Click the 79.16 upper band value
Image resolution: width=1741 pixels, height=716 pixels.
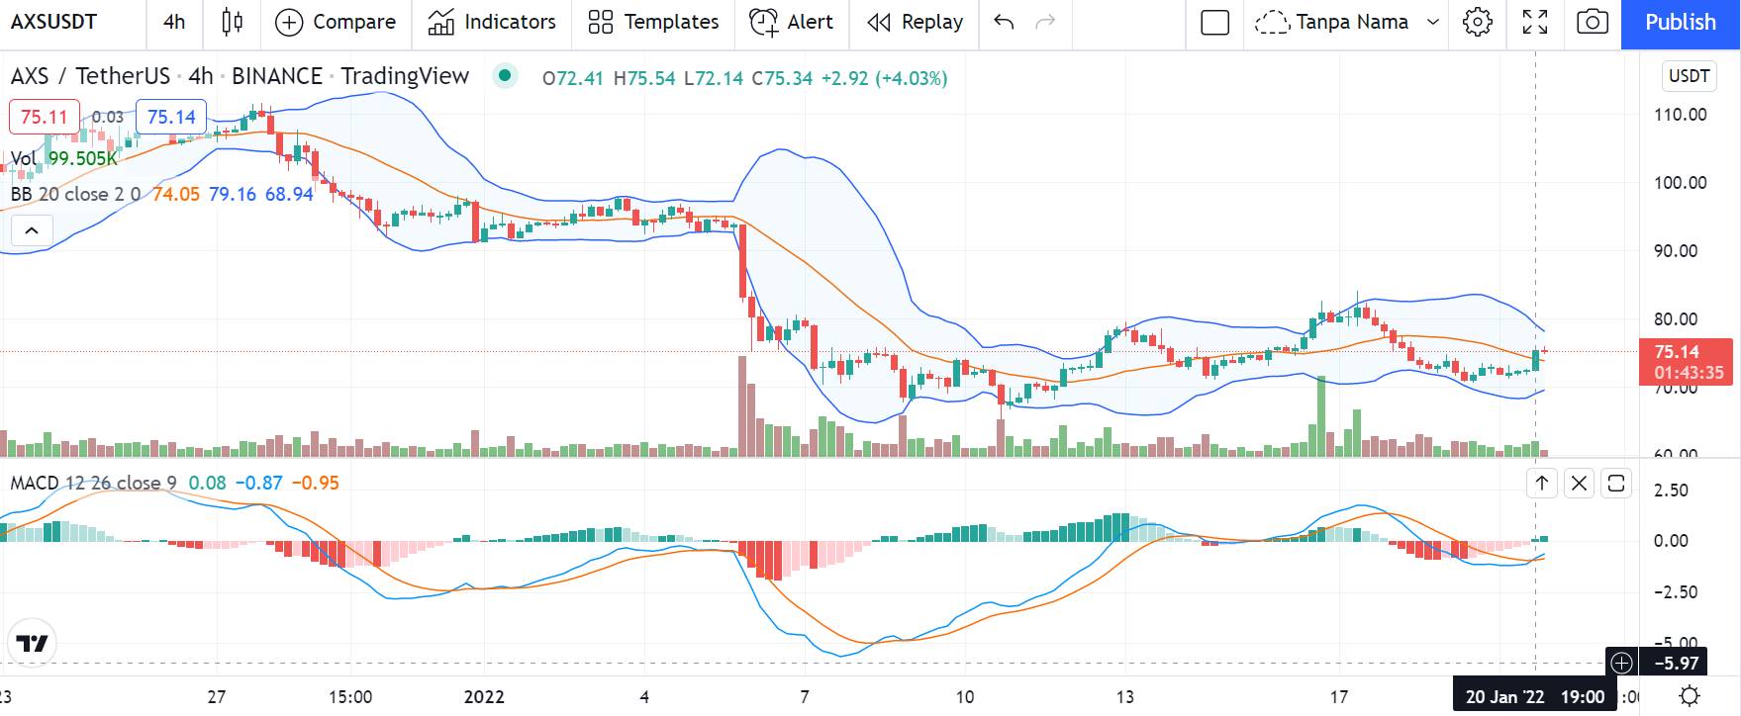click(x=233, y=194)
